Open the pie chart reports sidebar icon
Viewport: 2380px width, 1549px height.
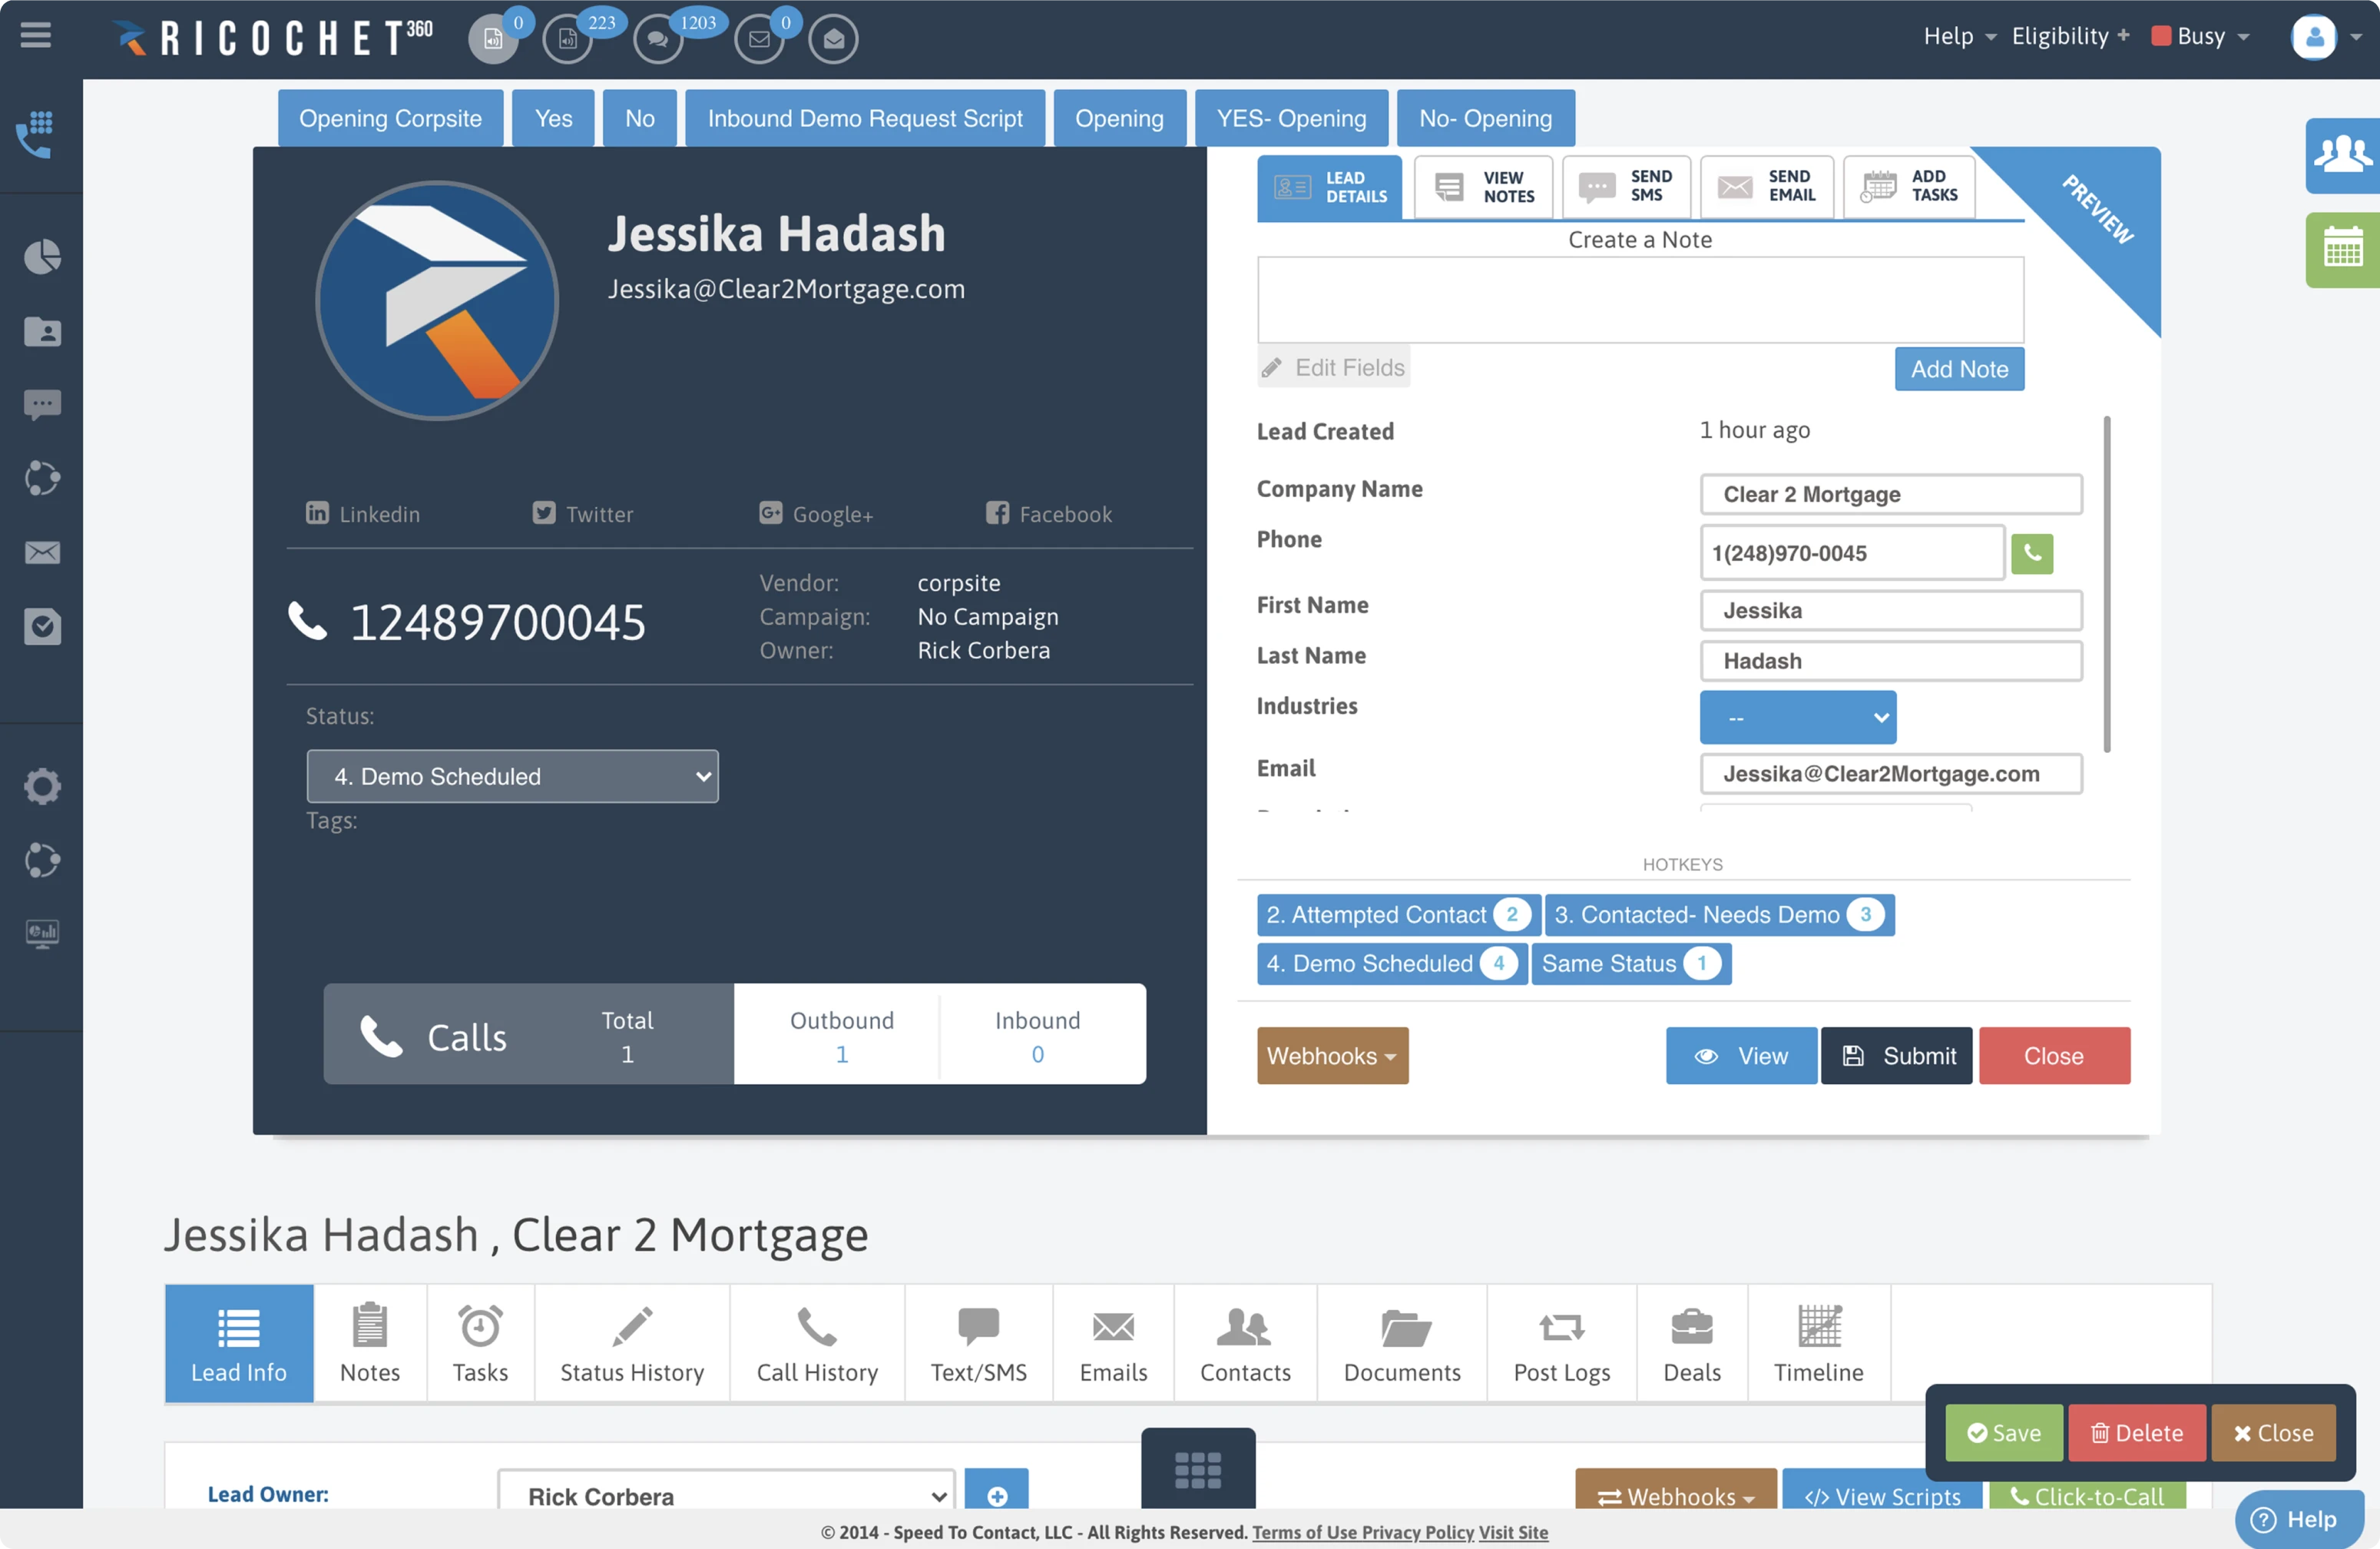(41, 257)
